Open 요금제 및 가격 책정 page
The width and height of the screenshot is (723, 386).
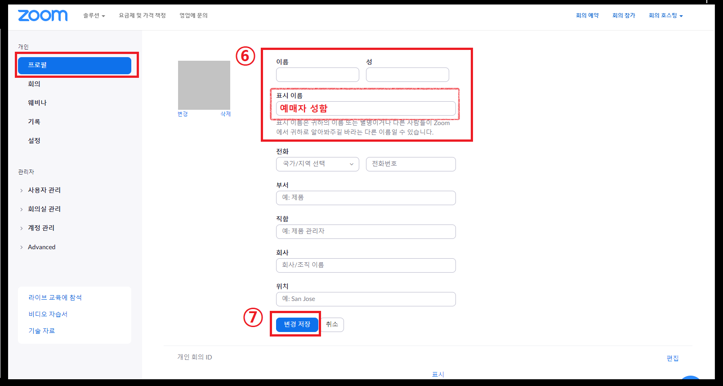[142, 16]
